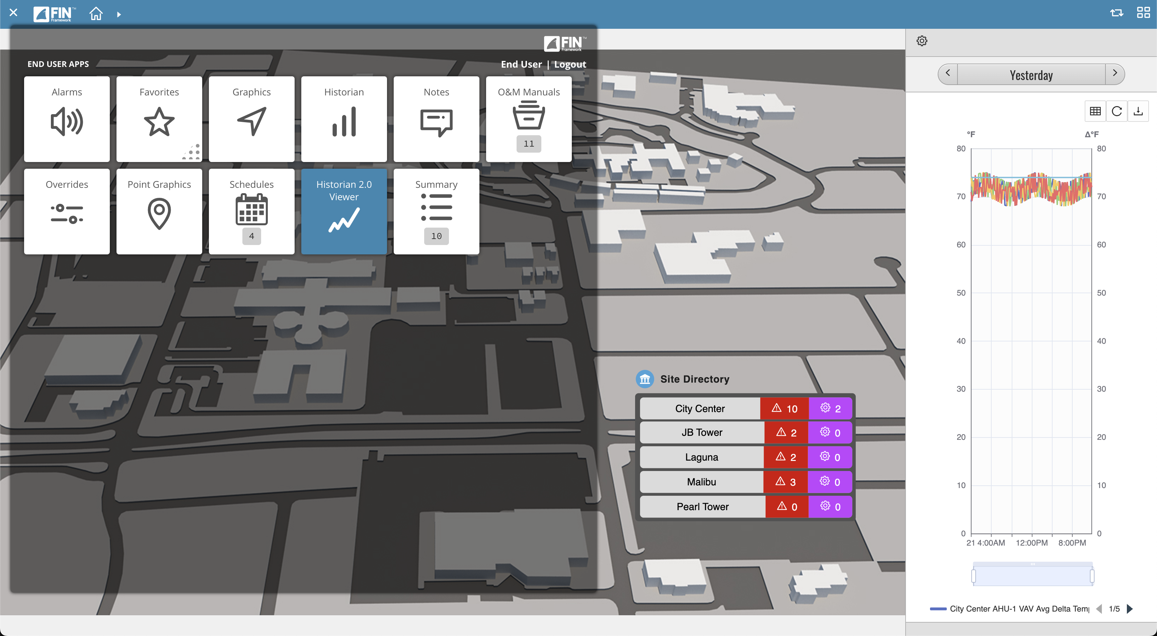The width and height of the screenshot is (1157, 636).
Task: Expand the breadcrumb arrow next to home
Action: click(119, 14)
